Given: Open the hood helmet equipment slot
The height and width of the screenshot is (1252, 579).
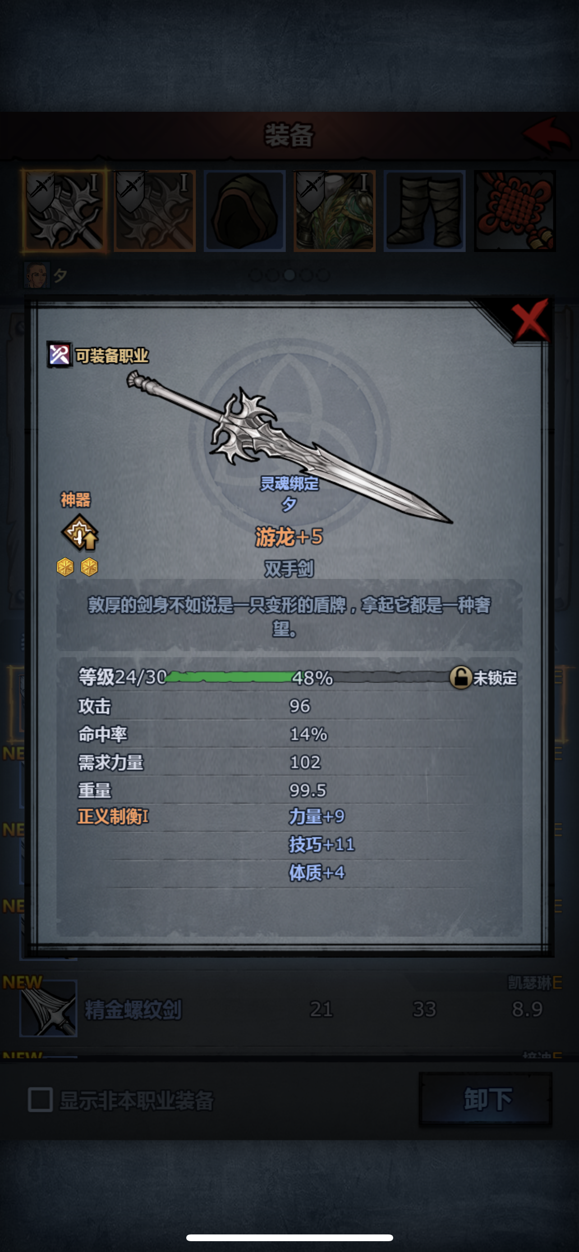Looking at the screenshot, I should tap(244, 211).
